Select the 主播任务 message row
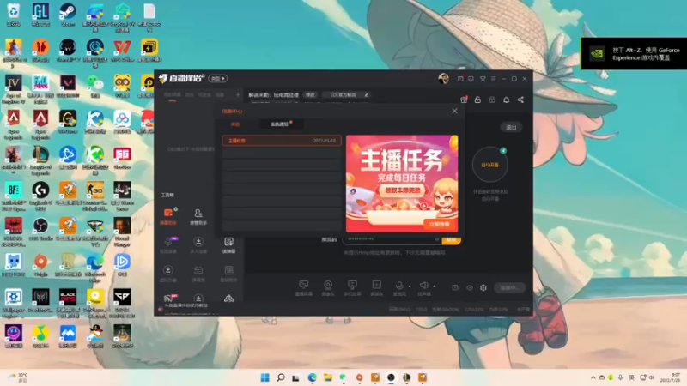The height and width of the screenshot is (386, 687). (x=282, y=141)
